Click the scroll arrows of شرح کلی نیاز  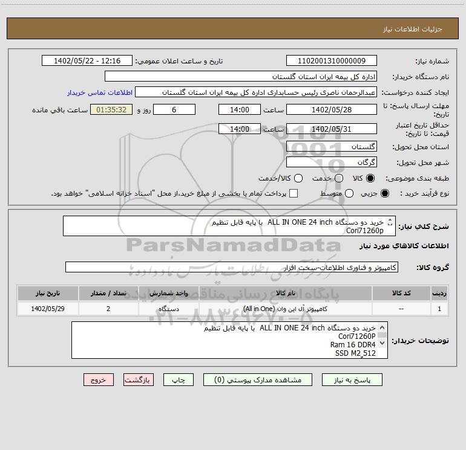click(390, 222)
